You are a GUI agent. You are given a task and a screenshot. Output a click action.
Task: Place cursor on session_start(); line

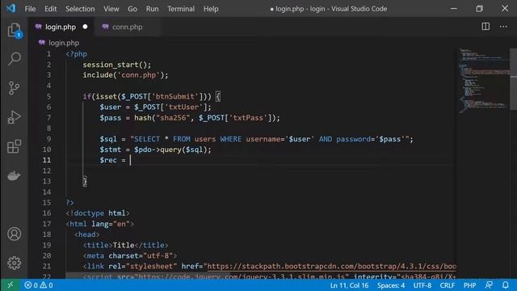116,65
